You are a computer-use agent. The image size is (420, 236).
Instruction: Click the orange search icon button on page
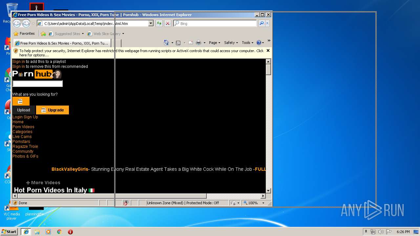click(x=21, y=101)
